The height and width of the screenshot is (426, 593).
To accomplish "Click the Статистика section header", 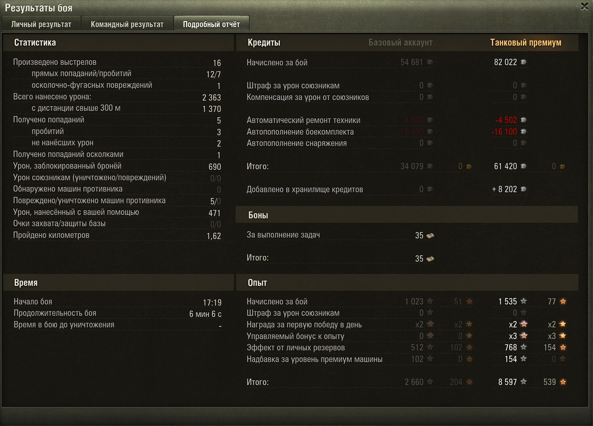I will (35, 42).
